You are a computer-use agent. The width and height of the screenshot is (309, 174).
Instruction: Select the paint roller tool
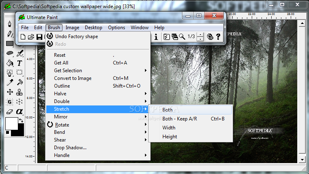tap(19, 82)
